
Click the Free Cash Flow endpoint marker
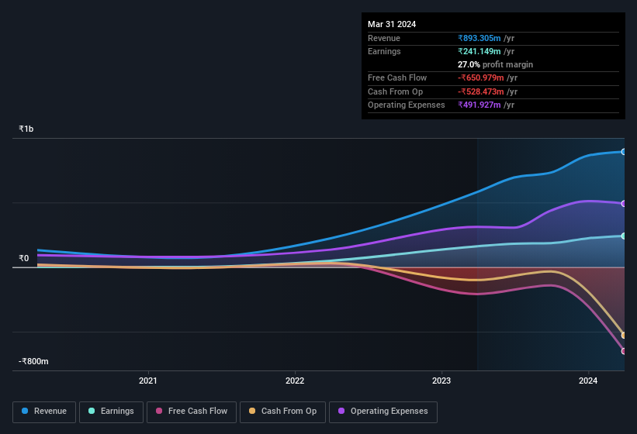(624, 351)
